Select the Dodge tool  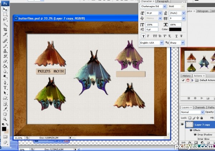(5, 76)
